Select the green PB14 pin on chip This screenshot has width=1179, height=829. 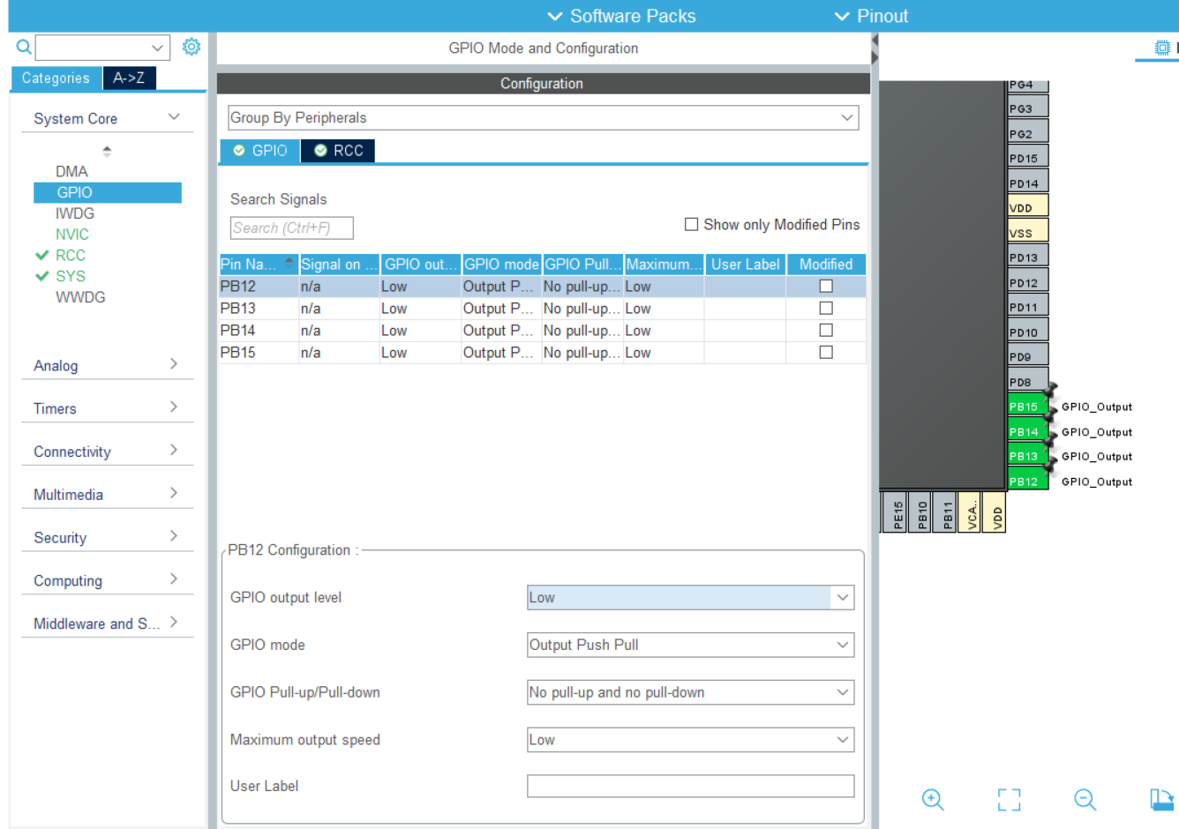click(x=1027, y=432)
